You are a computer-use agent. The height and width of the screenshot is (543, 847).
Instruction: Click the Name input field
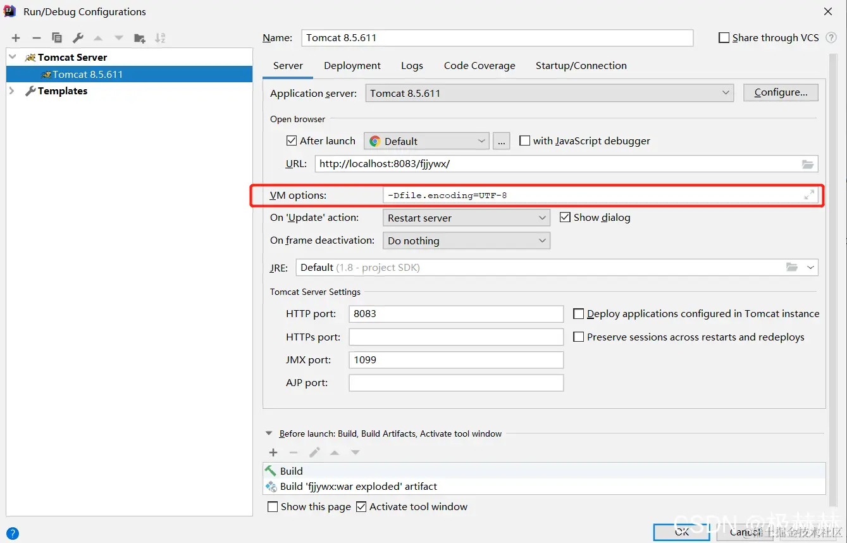(x=497, y=38)
